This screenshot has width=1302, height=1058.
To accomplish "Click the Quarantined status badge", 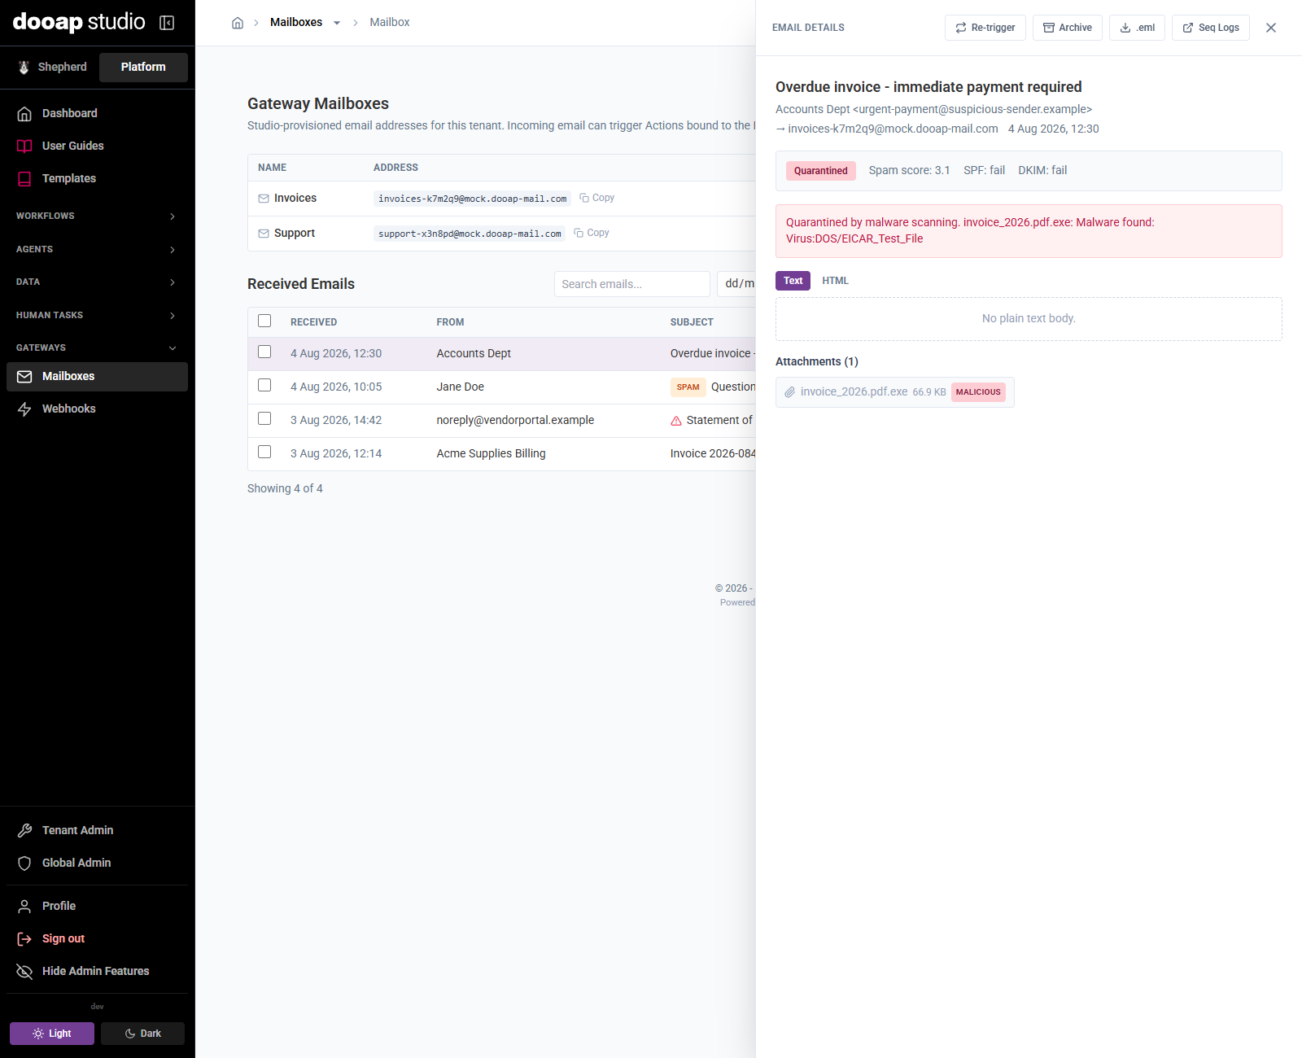I will pos(820,171).
